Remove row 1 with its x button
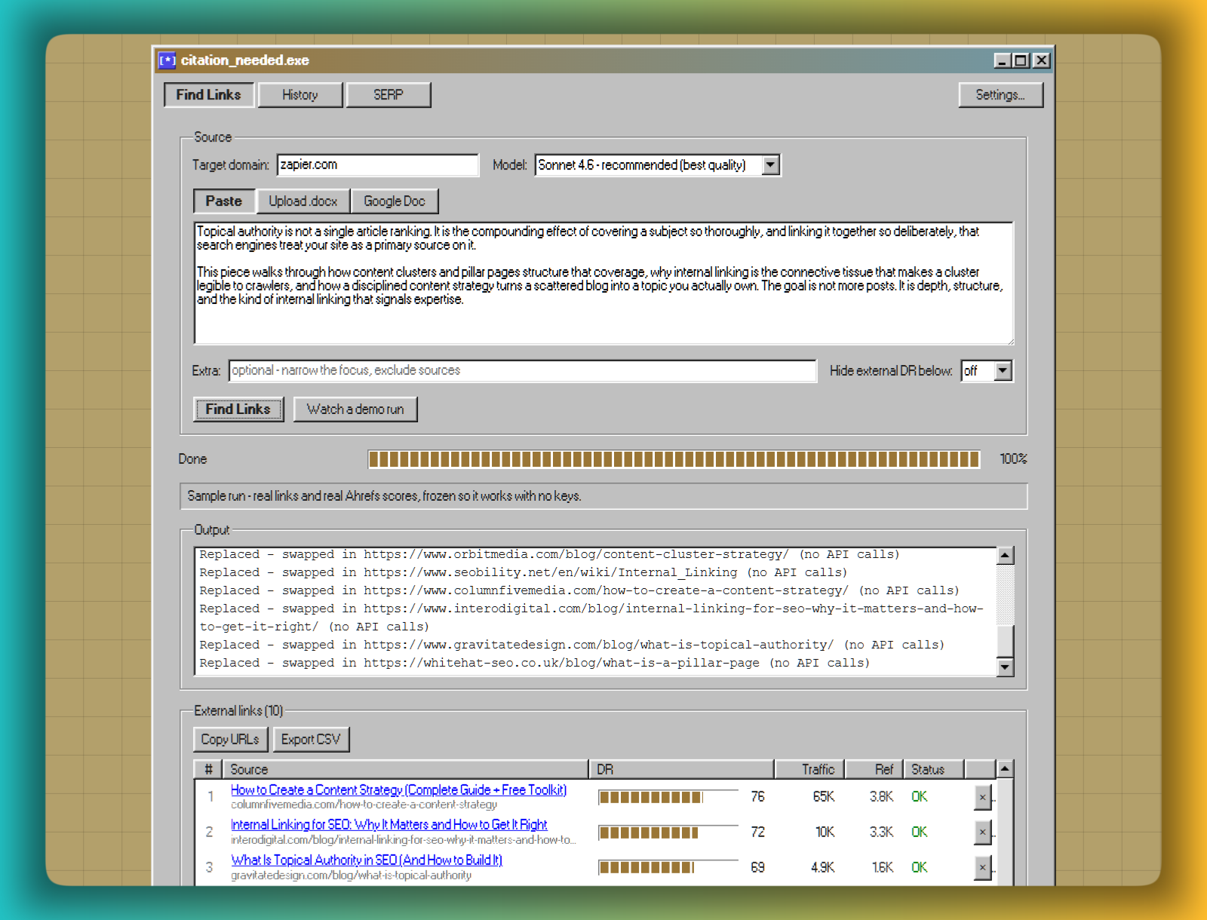 click(x=982, y=797)
